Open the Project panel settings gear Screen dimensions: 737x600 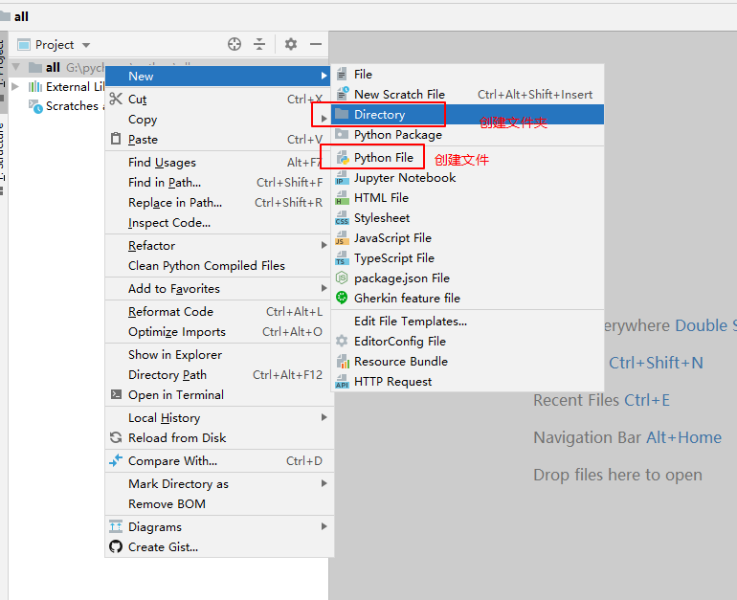291,44
